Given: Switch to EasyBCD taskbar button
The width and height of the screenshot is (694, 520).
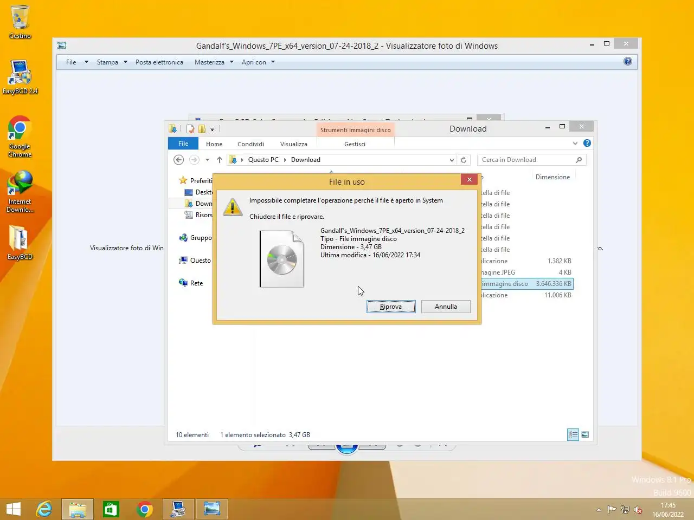Looking at the screenshot, I should pos(178,509).
